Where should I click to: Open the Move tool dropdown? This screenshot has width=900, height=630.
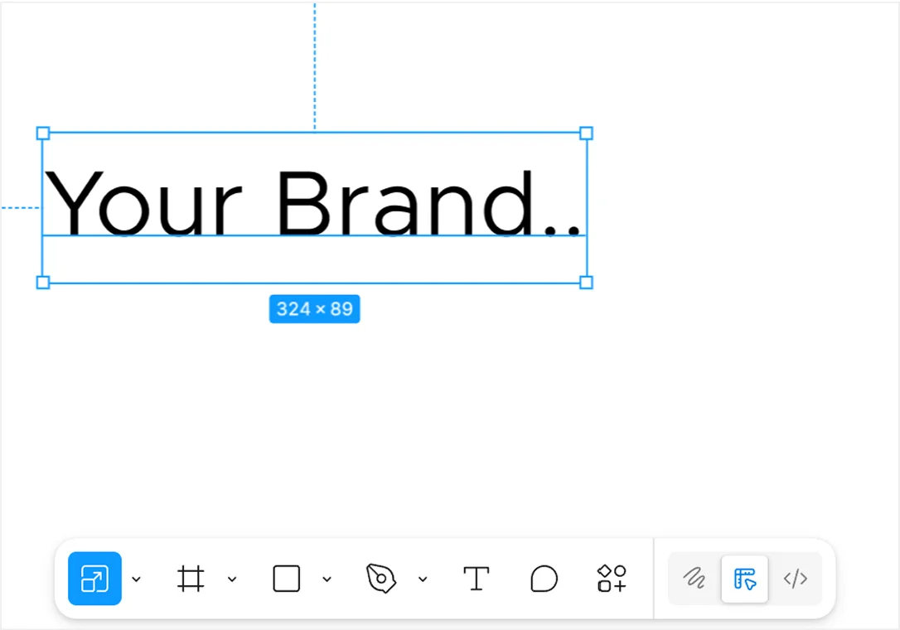(x=136, y=579)
